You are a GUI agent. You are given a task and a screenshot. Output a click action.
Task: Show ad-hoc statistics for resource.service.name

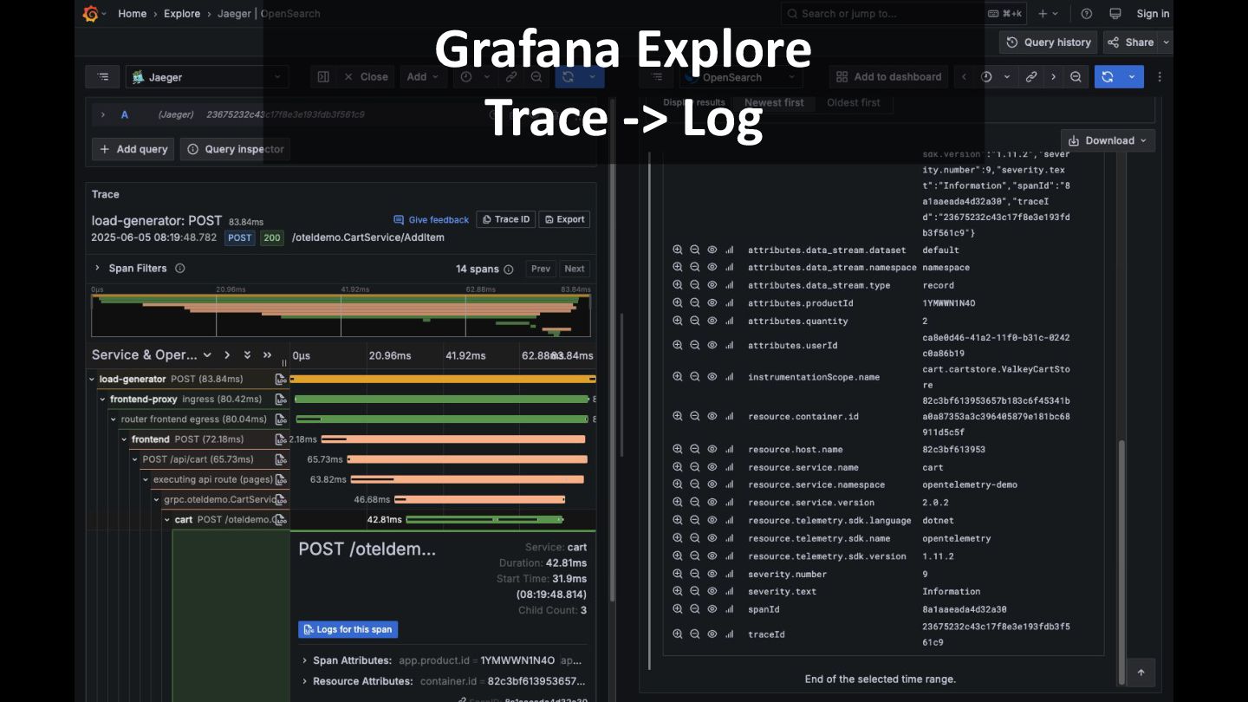(729, 467)
